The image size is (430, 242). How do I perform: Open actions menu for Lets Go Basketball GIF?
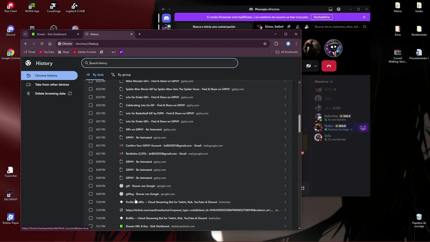[285, 113]
